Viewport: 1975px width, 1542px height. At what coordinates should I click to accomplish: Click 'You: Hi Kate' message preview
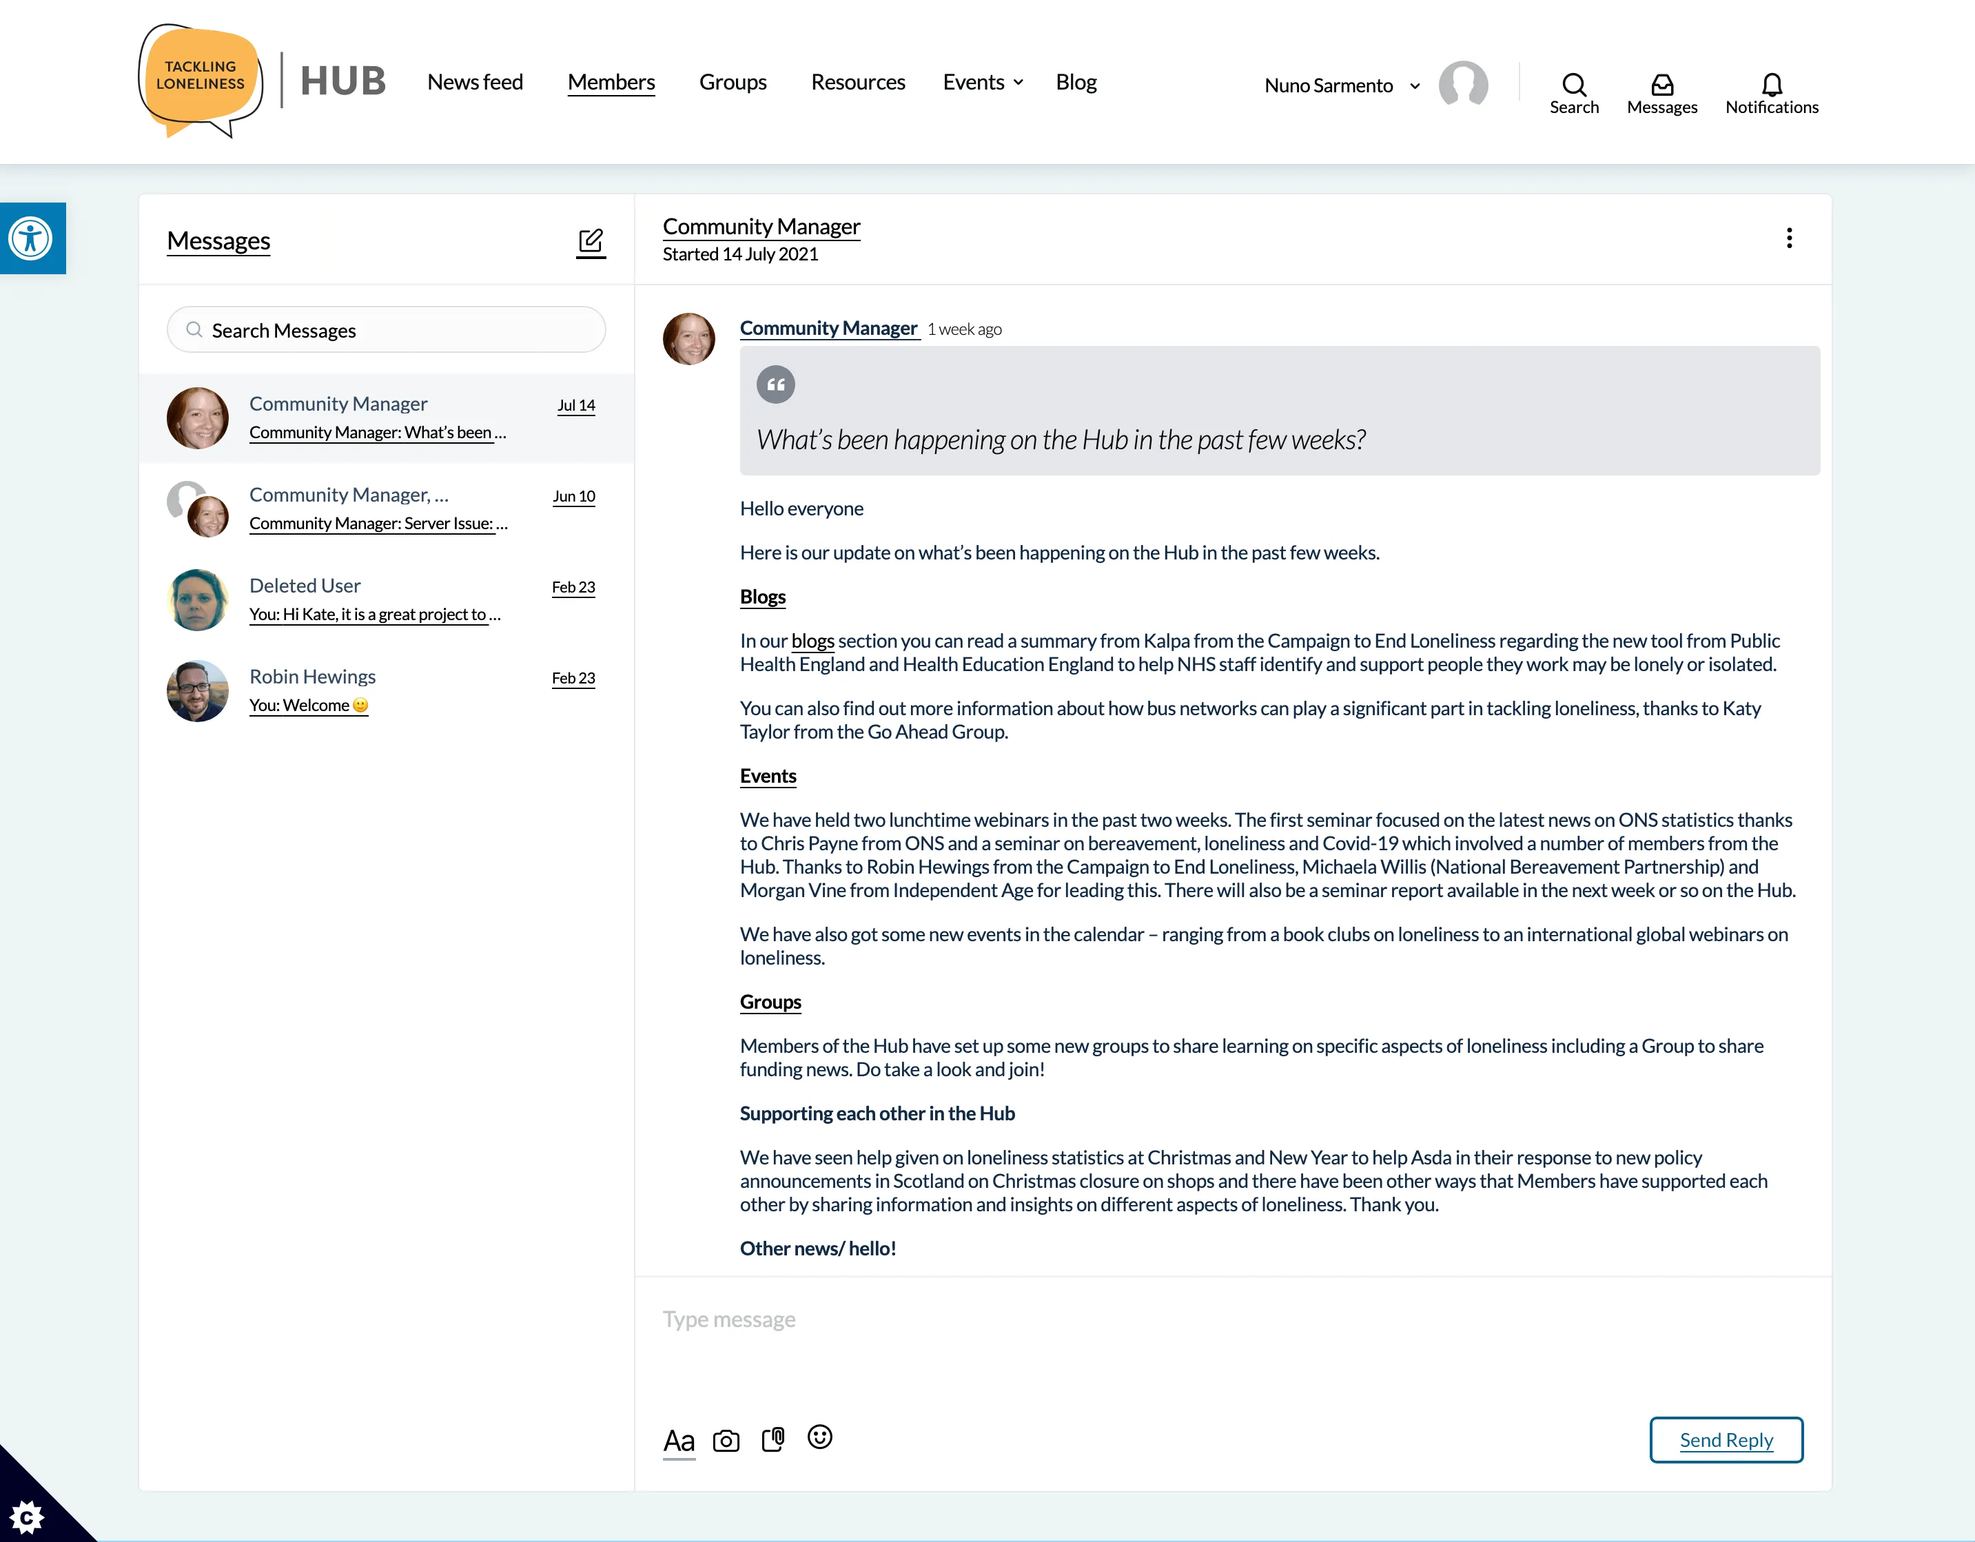pyautogui.click(x=374, y=615)
